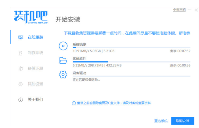Go to the 其他设置 page

coord(35,84)
